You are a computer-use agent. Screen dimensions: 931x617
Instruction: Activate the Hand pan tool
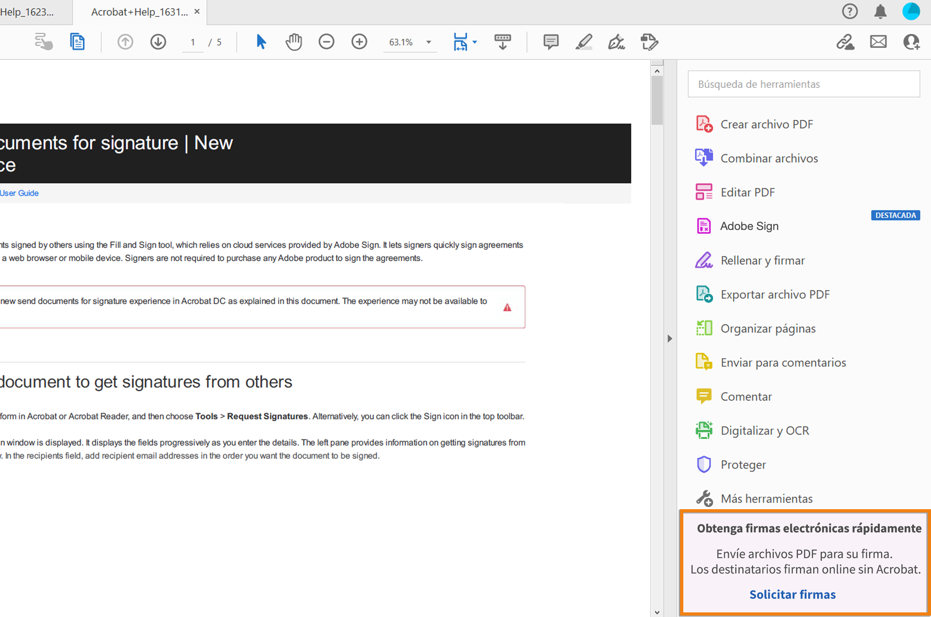click(x=294, y=42)
